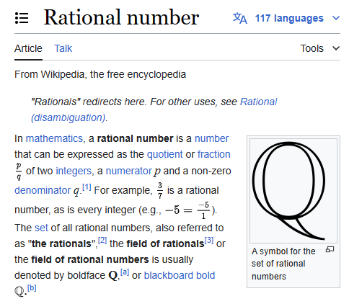Click the Rational number page heading
The width and height of the screenshot is (349, 304).
pos(121,17)
